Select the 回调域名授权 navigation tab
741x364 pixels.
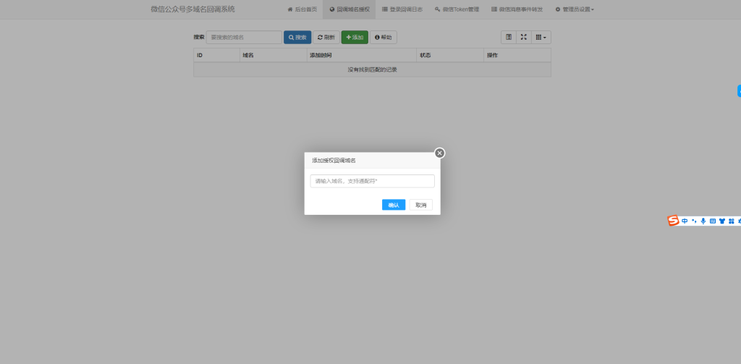coord(349,9)
